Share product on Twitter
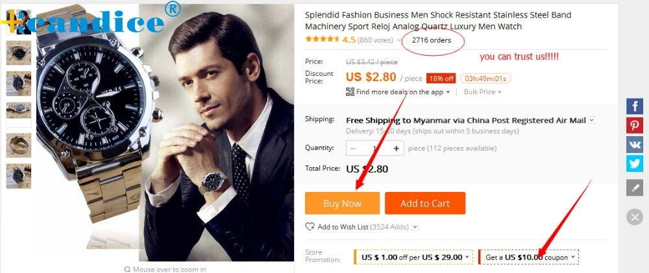The width and height of the screenshot is (649, 273). point(634,163)
